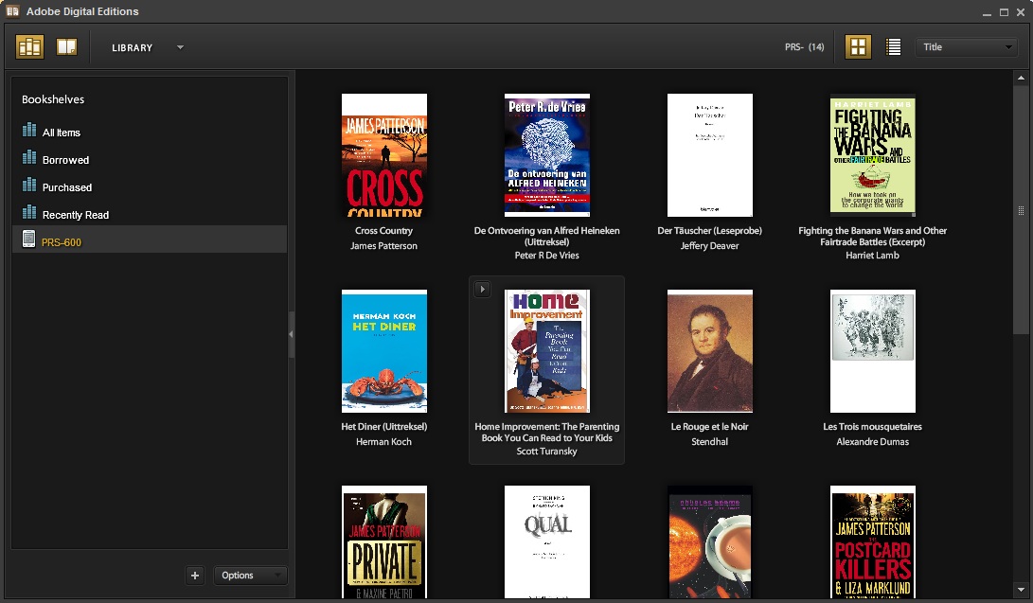Click the PRS-600 device icon
Viewport: 1033px width, 603px height.
pyautogui.click(x=28, y=239)
